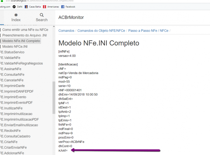The image size is (210, 155).
Task: Open the Facebook bookmark icon
Action: (x=63, y=7)
